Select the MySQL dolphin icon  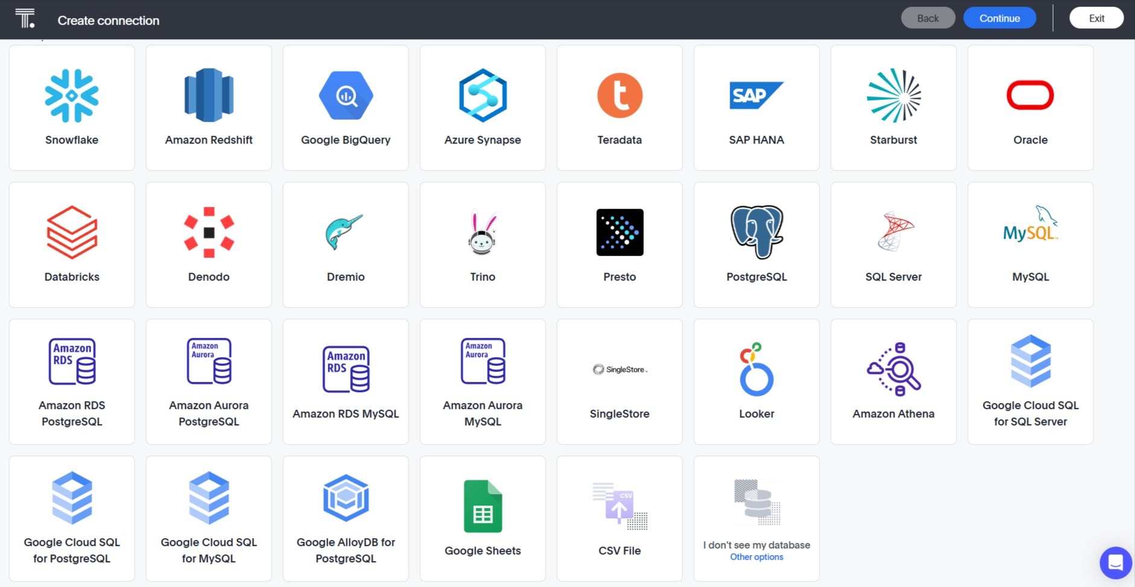(1031, 224)
